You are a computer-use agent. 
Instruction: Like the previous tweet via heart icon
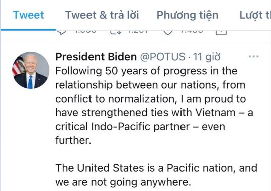[168, 32]
